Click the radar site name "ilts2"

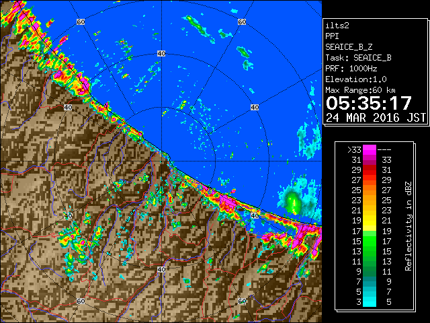(337, 26)
